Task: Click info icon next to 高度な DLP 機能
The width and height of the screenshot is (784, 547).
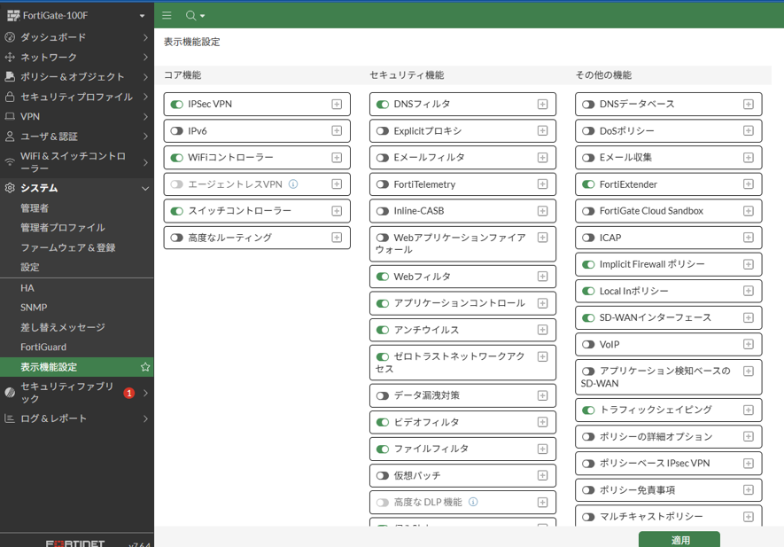Action: pyautogui.click(x=473, y=502)
